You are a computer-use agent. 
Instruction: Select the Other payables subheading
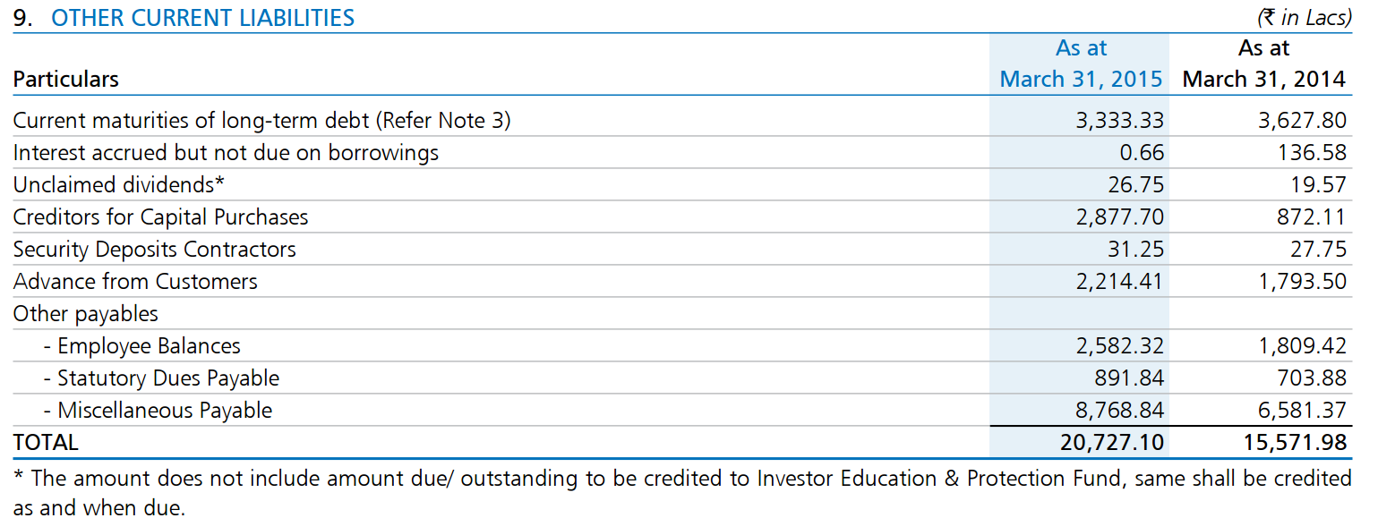(x=85, y=314)
